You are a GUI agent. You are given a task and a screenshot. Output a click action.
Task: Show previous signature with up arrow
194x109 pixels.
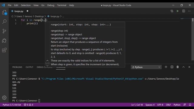[47, 61]
